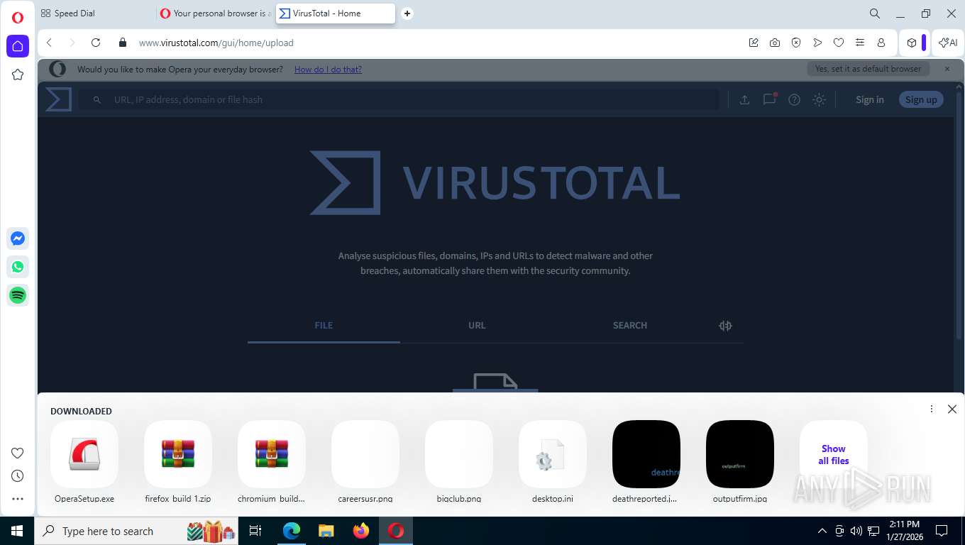965x545 pixels.
Task: Switch to Your personal browser tab
Action: [215, 13]
